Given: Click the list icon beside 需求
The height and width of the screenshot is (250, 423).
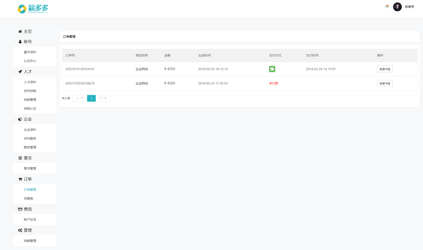Looking at the screenshot, I should (x=20, y=158).
